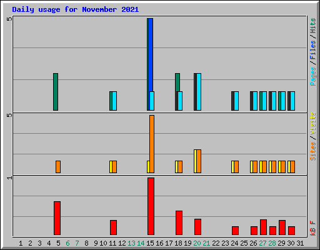Click the red KB bar for day 18
320x250 pixels.
[179, 222]
